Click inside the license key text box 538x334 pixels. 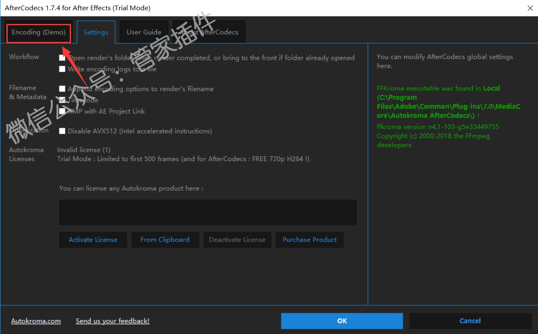pyautogui.click(x=208, y=212)
